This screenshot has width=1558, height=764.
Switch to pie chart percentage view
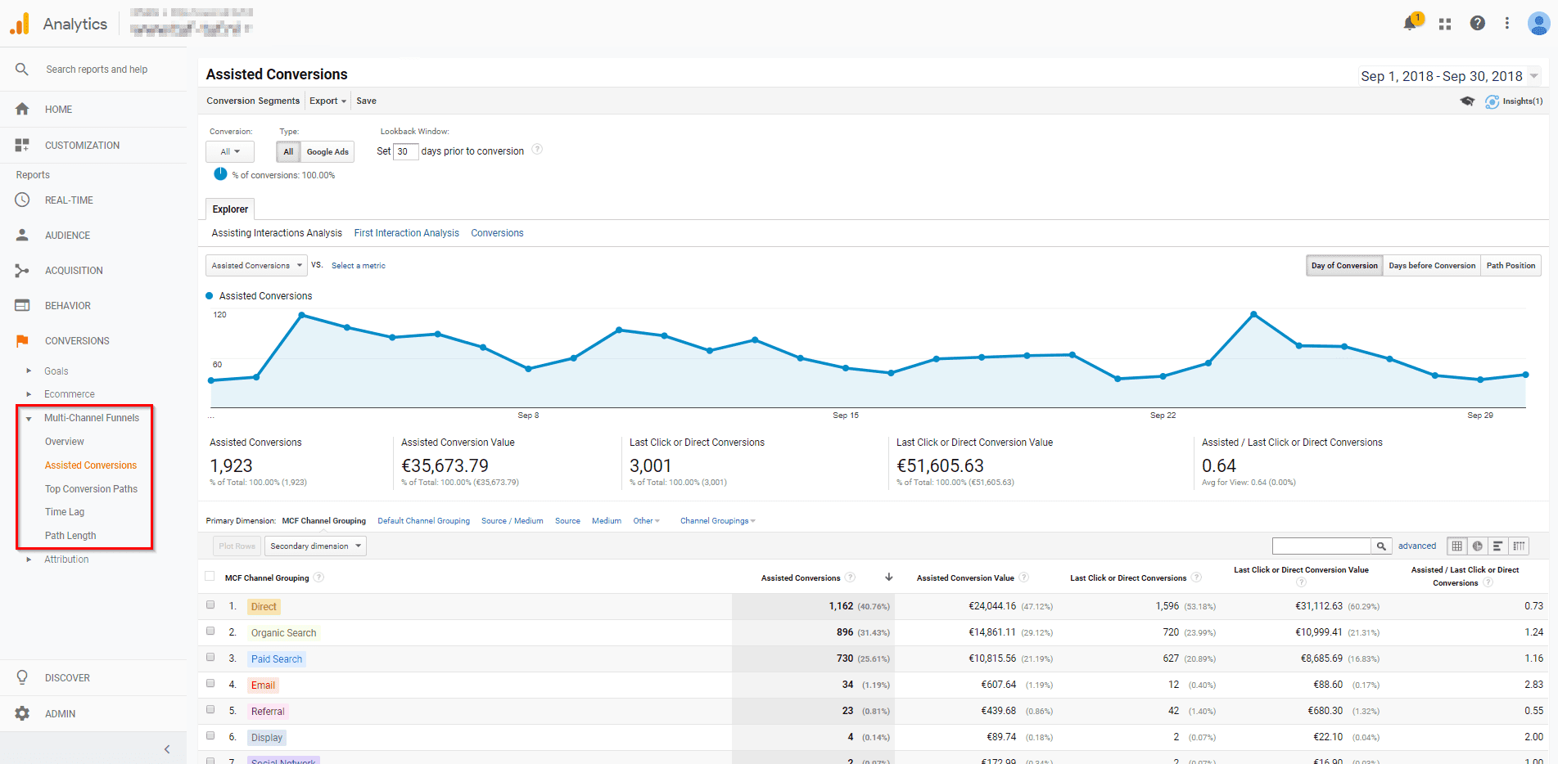point(1477,546)
